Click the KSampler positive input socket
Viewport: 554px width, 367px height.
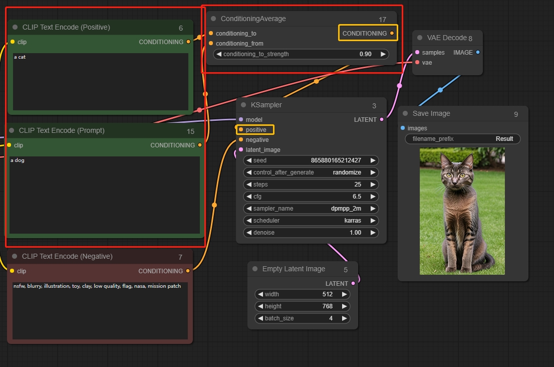point(241,130)
